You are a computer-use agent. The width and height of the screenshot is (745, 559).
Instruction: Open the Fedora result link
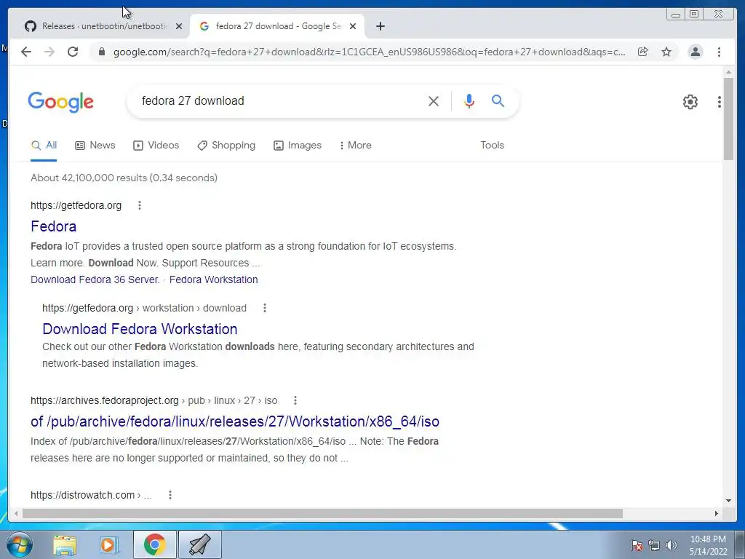point(53,226)
